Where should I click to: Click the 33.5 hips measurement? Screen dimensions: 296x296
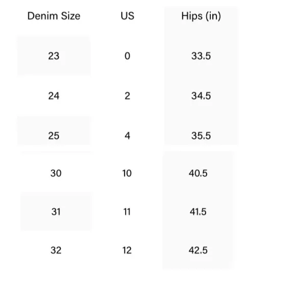(x=201, y=56)
